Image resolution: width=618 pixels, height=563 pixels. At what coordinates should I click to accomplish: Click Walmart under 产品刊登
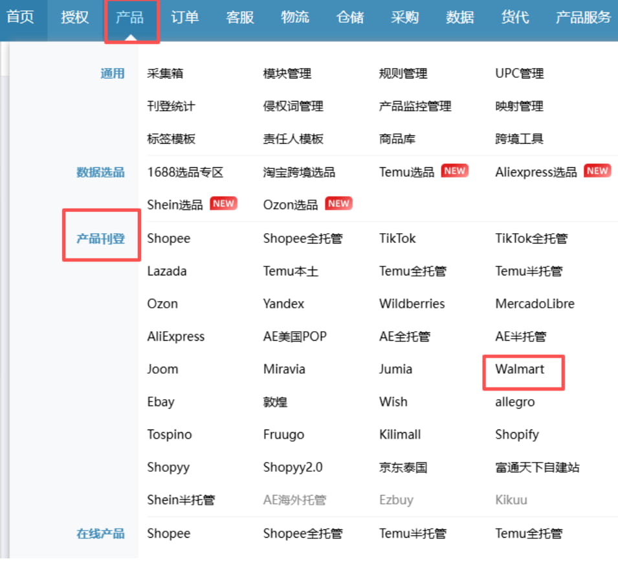[x=520, y=369]
